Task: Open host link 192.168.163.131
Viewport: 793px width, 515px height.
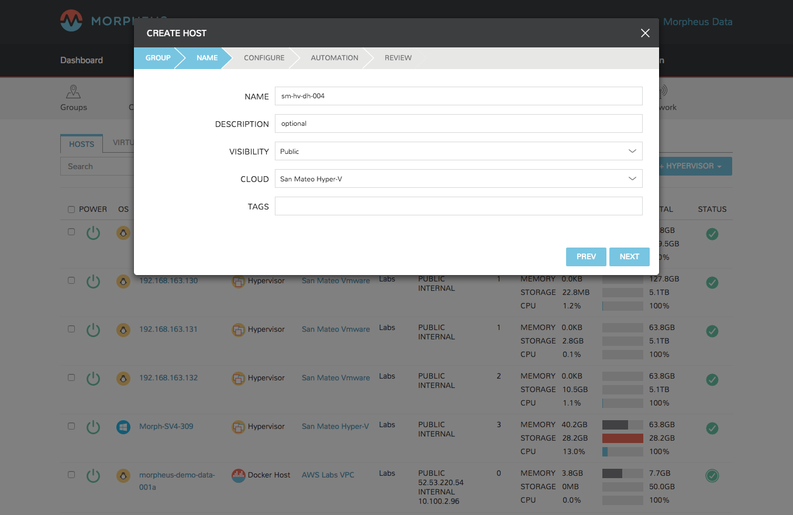Action: tap(168, 329)
